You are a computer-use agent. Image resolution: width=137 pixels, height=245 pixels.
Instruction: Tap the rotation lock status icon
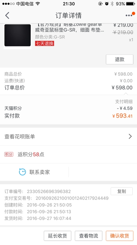point(100,4)
